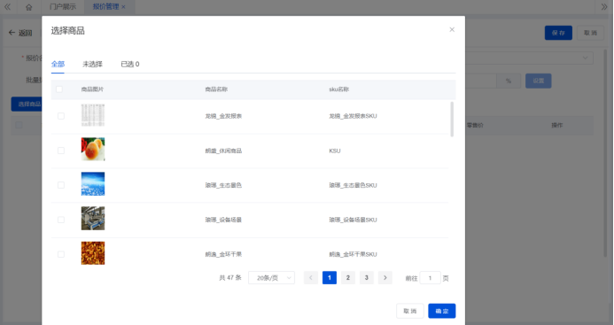Check the 休闲商品 row checkbox
This screenshot has width=614, height=325.
[61, 151]
